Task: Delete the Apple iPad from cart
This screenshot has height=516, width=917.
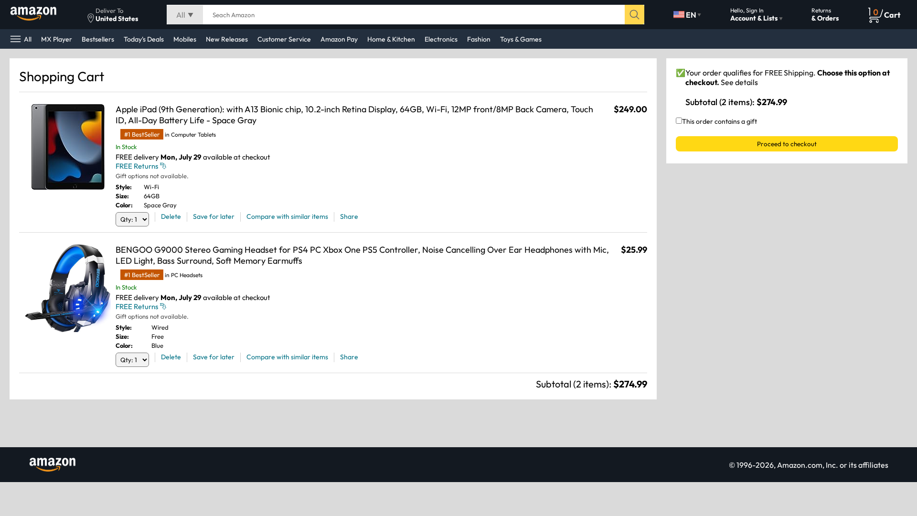Action: (x=171, y=216)
